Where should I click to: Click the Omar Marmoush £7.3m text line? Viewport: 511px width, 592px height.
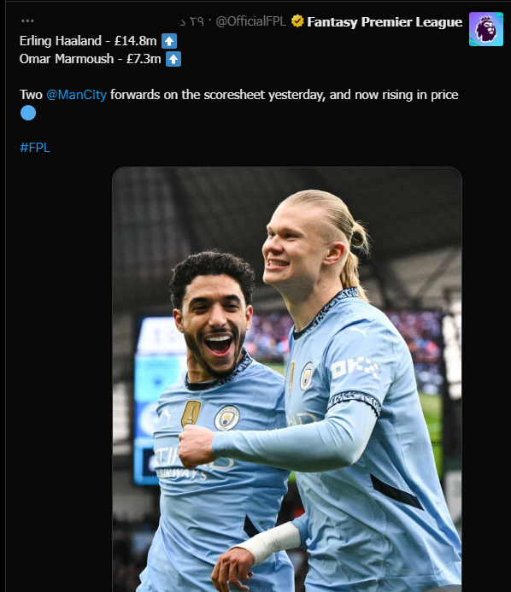(x=91, y=59)
